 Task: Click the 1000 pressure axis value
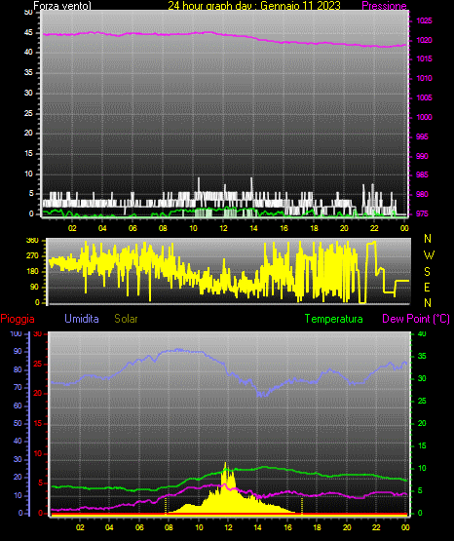coord(424,117)
